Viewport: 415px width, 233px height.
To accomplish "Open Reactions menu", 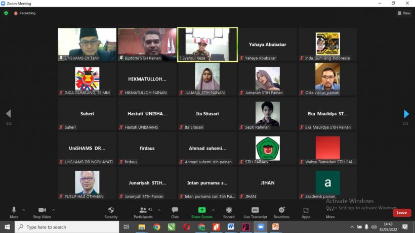I will (x=281, y=213).
